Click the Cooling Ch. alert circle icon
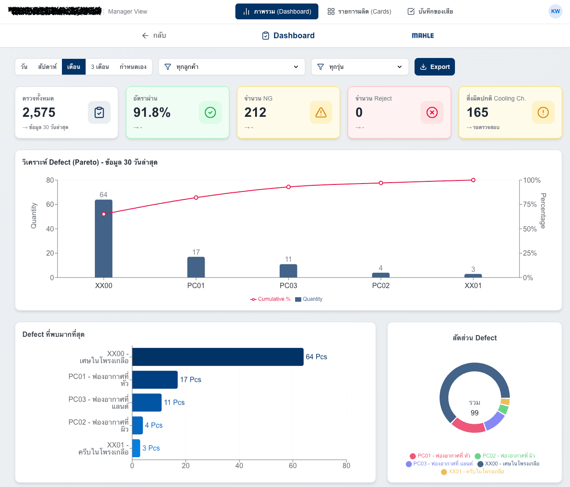The height and width of the screenshot is (487, 570). click(543, 112)
